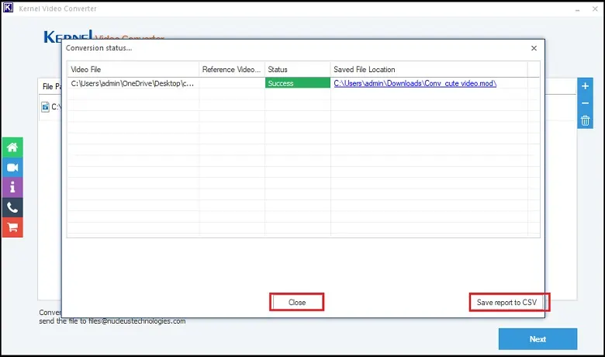This screenshot has height=357, width=605.
Task: Click the Saved File Location column header
Action: [429, 70]
